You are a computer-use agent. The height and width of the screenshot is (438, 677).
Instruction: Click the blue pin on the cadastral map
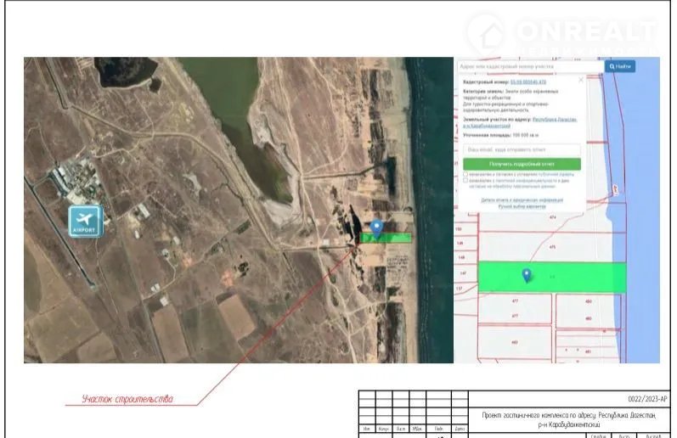coord(527,275)
